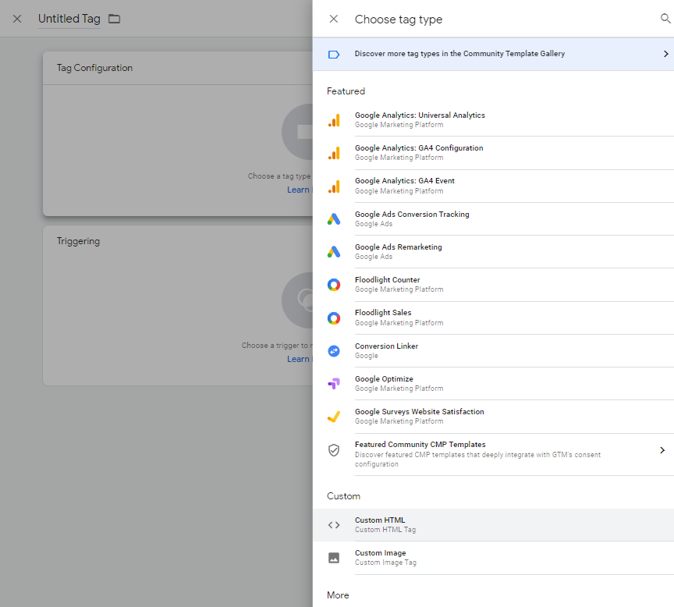Choose the Custom Image tag type
This screenshot has width=674, height=607.
point(494,558)
